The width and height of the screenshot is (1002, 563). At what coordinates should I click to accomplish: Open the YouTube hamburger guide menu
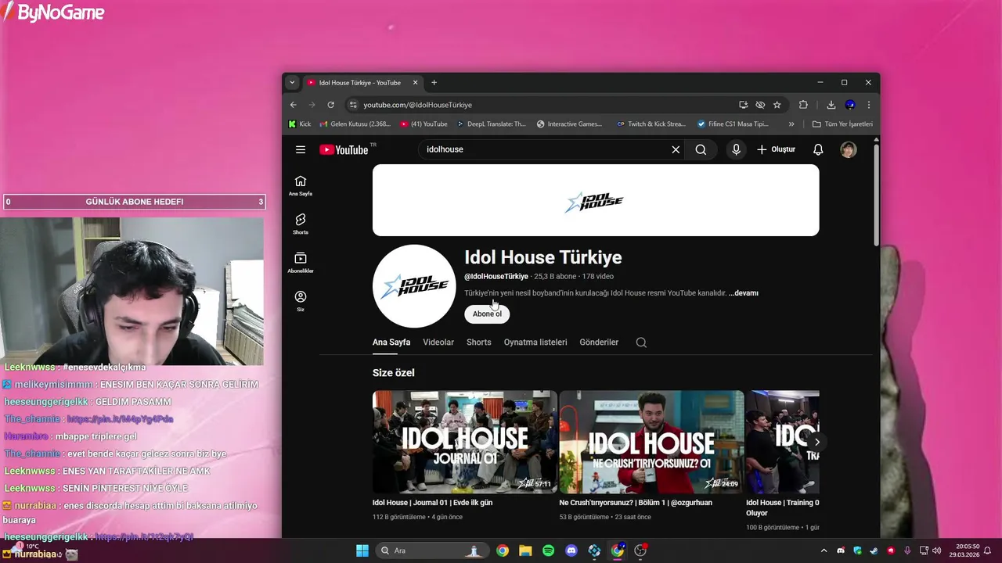[x=301, y=149]
